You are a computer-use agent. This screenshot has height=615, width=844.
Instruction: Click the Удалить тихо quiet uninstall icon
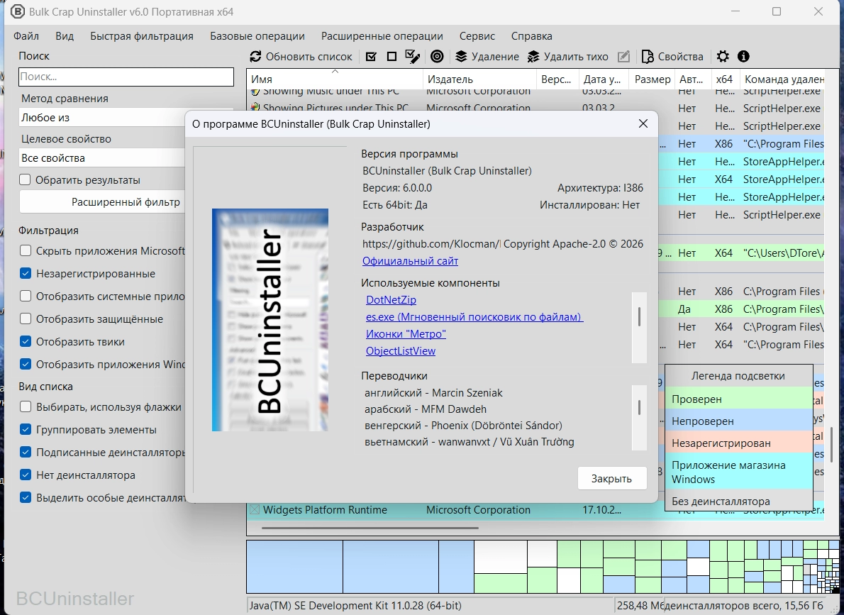click(x=533, y=57)
